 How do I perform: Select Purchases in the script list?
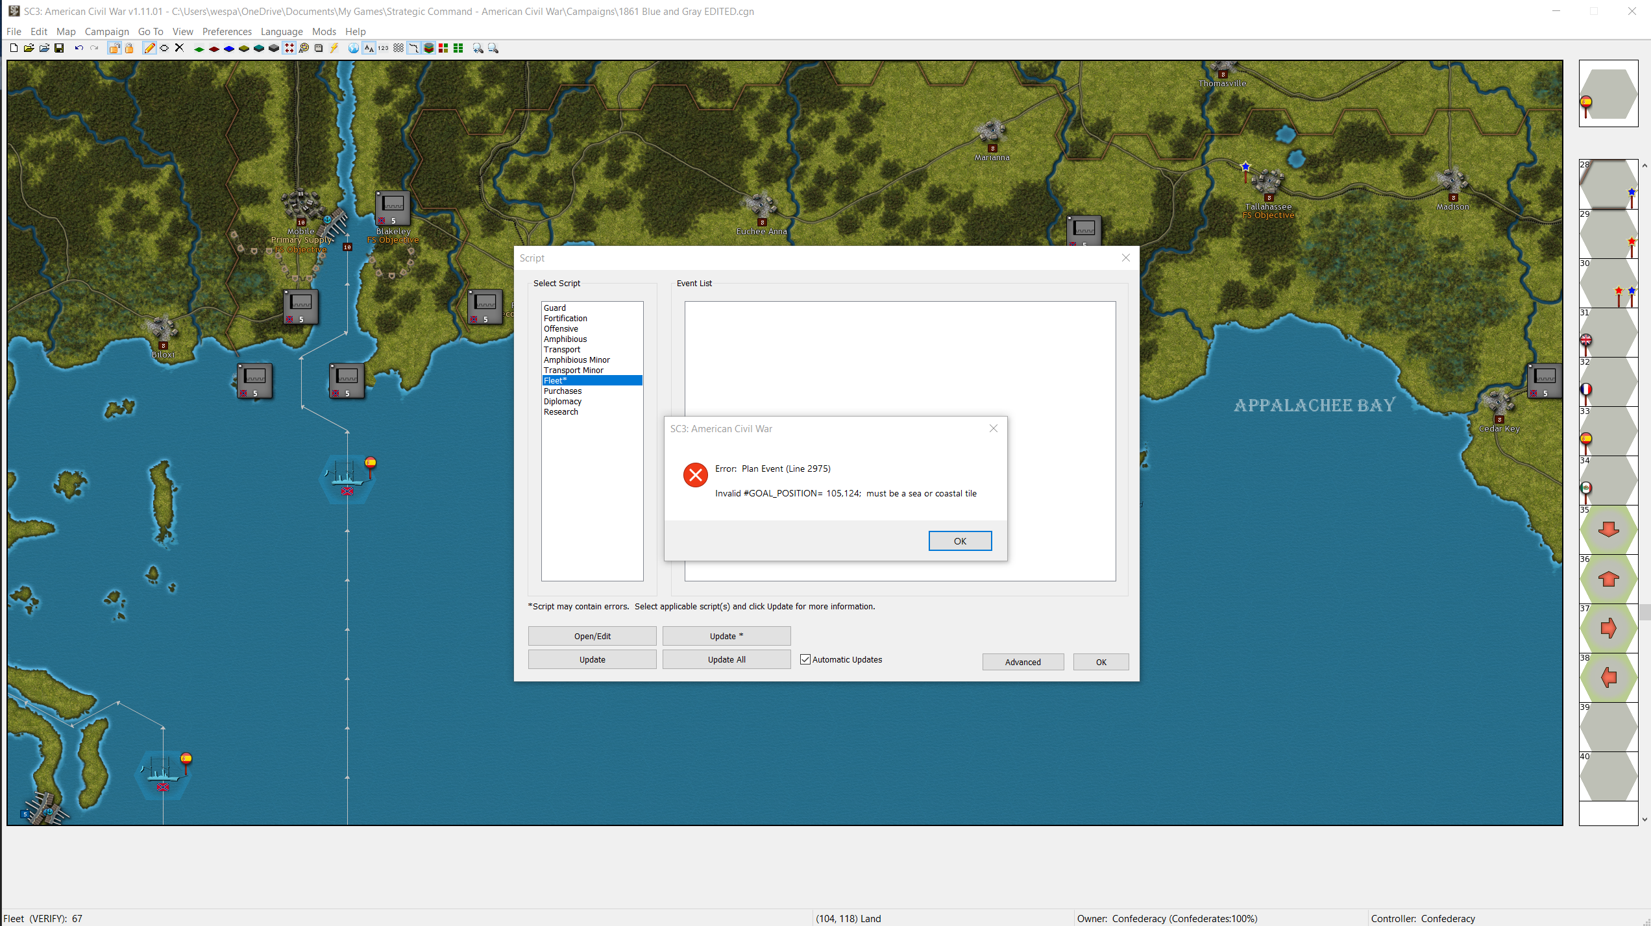(563, 391)
